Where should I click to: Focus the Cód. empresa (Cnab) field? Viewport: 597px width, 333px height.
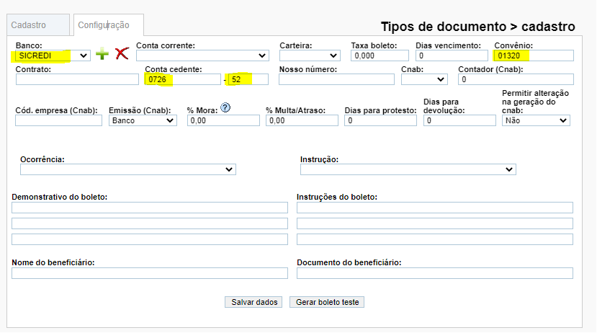(x=58, y=121)
